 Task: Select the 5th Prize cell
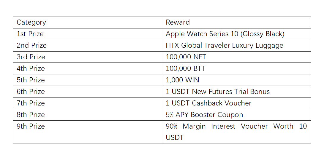point(31,80)
